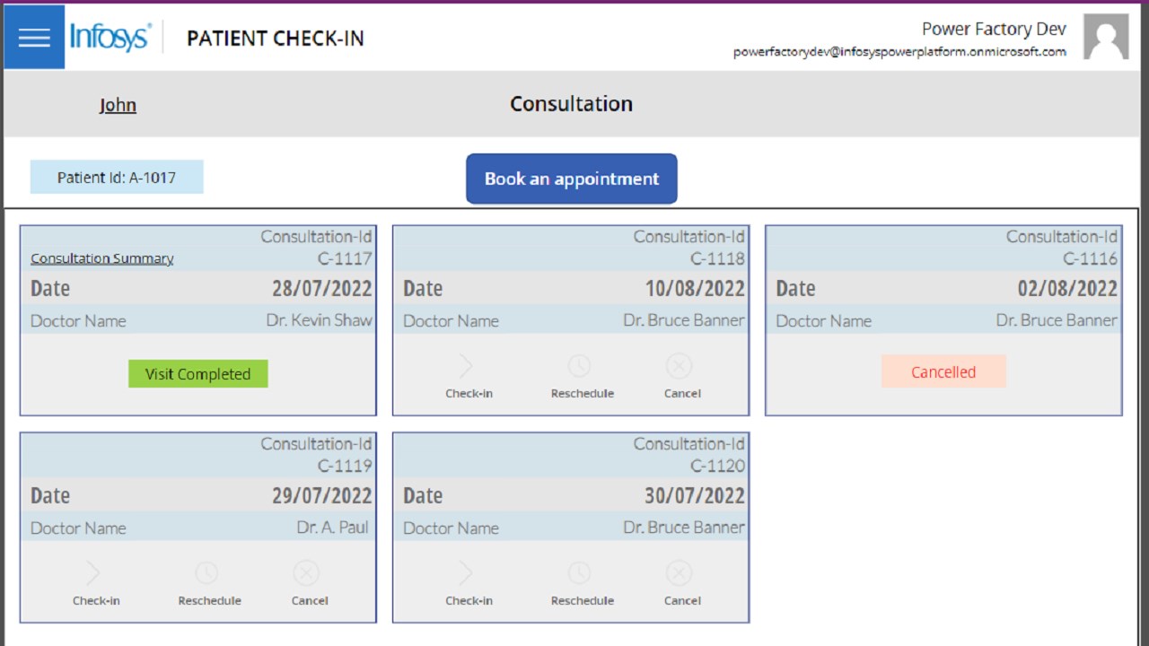
Task: Click doctor name Dr. A. Paul
Action: point(333,528)
